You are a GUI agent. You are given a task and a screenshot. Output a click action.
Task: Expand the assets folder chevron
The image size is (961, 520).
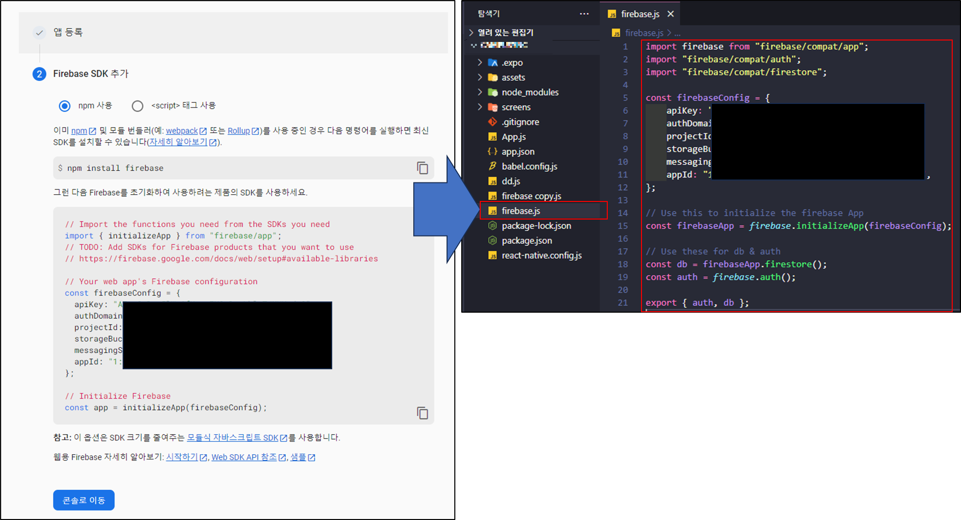click(480, 77)
